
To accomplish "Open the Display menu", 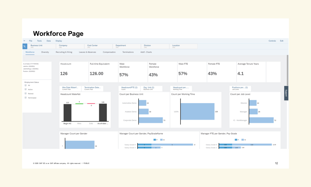I will pos(59,41).
